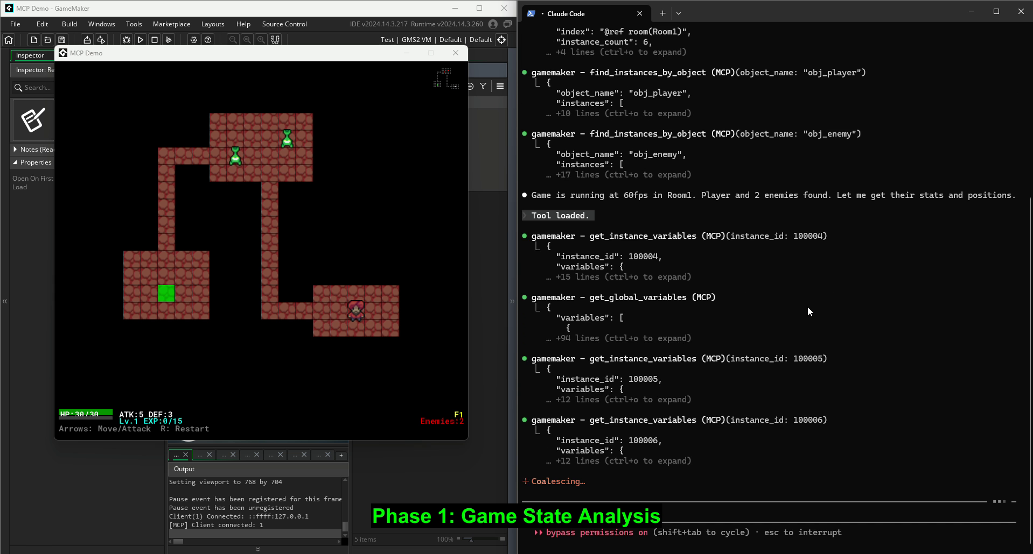Open the Tools menu
This screenshot has height=554, width=1033.
click(134, 24)
